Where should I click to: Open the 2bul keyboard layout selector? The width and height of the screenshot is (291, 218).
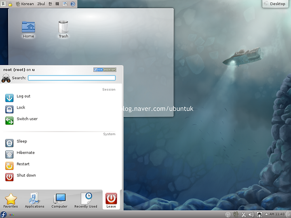(x=41, y=4)
